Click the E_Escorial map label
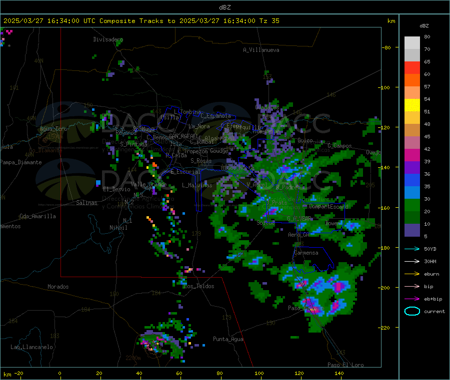The width and height of the screenshot is (450, 380). pos(185,172)
